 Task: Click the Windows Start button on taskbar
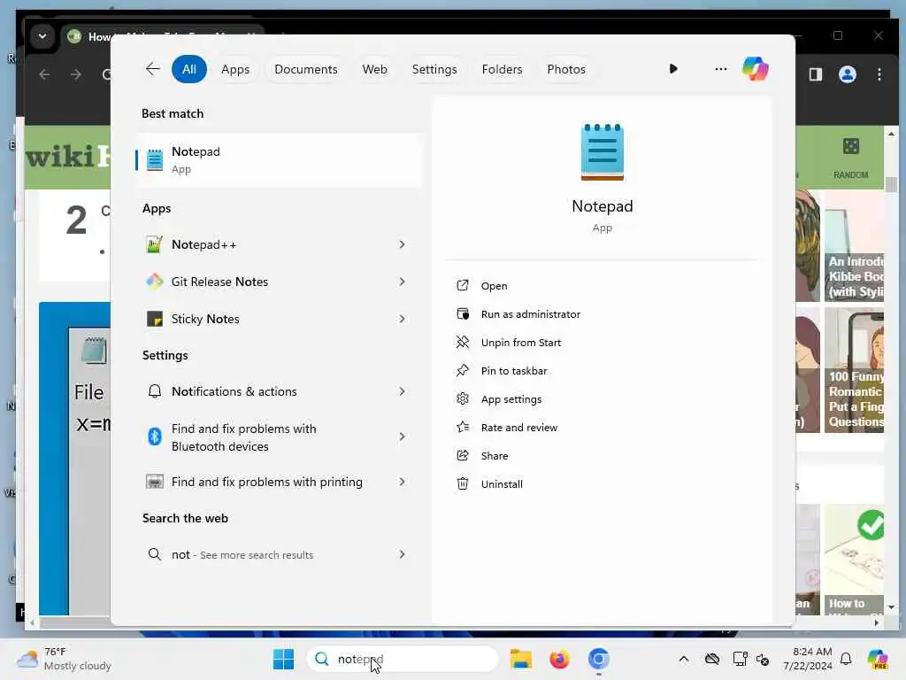click(x=283, y=659)
